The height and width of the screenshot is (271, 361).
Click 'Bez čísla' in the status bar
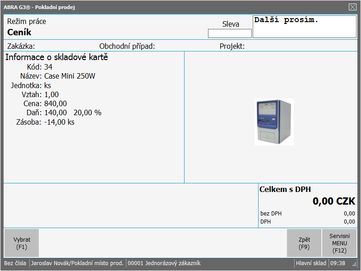[15, 263]
